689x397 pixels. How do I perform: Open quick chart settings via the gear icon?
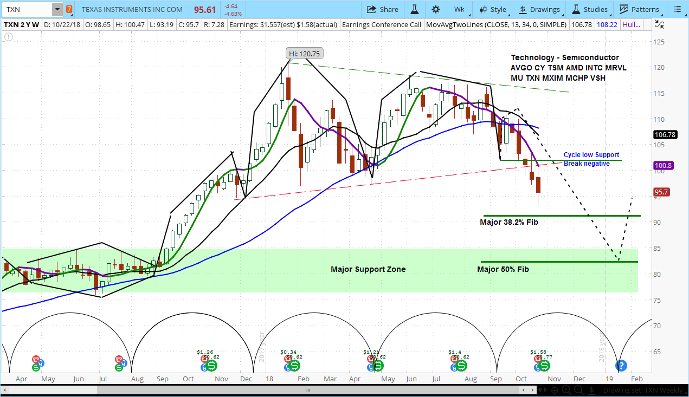coord(435,9)
